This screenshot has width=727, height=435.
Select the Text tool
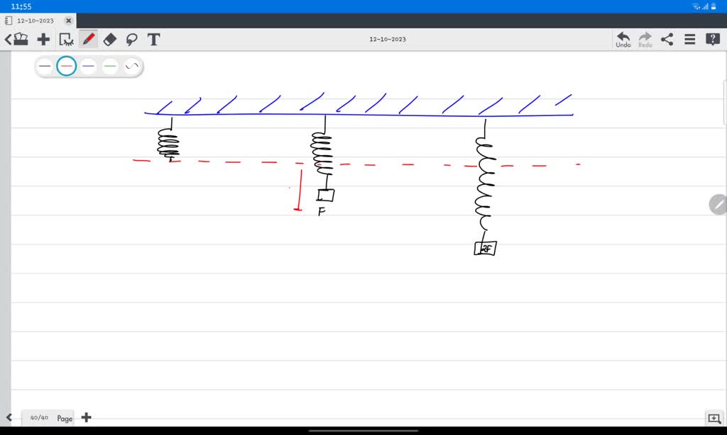point(153,40)
